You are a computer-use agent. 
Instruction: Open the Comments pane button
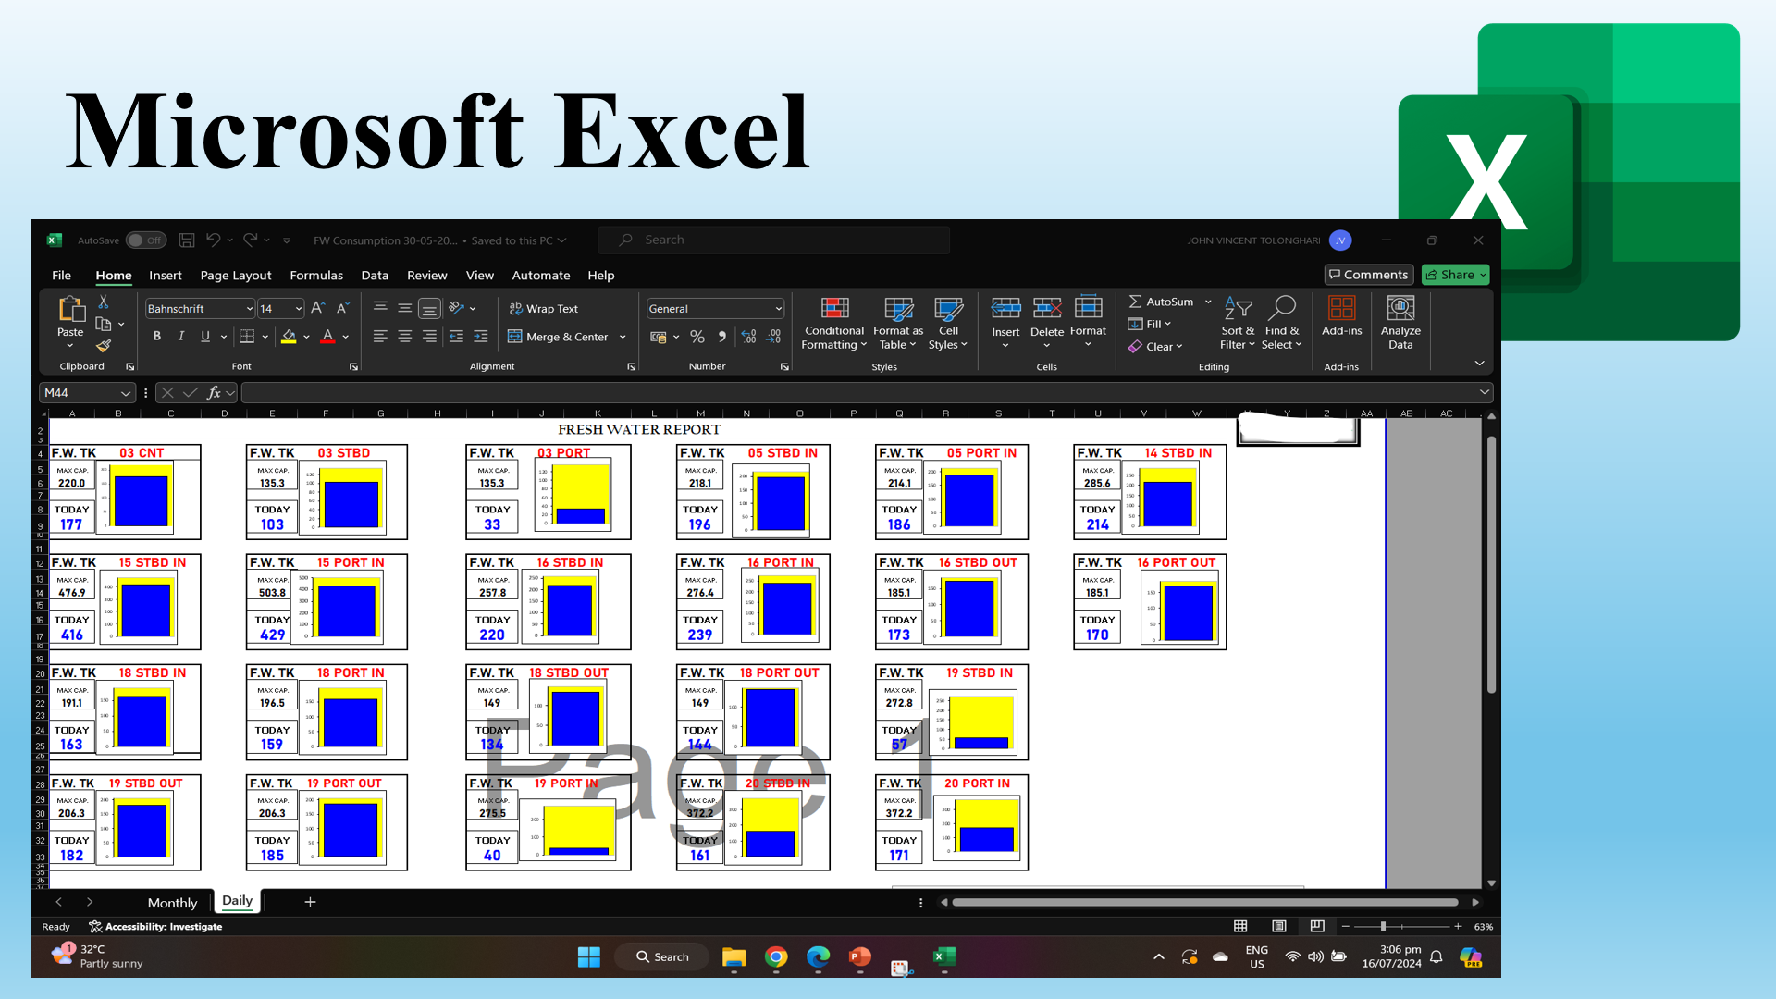click(1368, 275)
